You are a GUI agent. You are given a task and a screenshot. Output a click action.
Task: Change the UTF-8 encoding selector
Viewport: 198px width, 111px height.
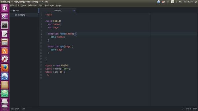(x=188, y=109)
